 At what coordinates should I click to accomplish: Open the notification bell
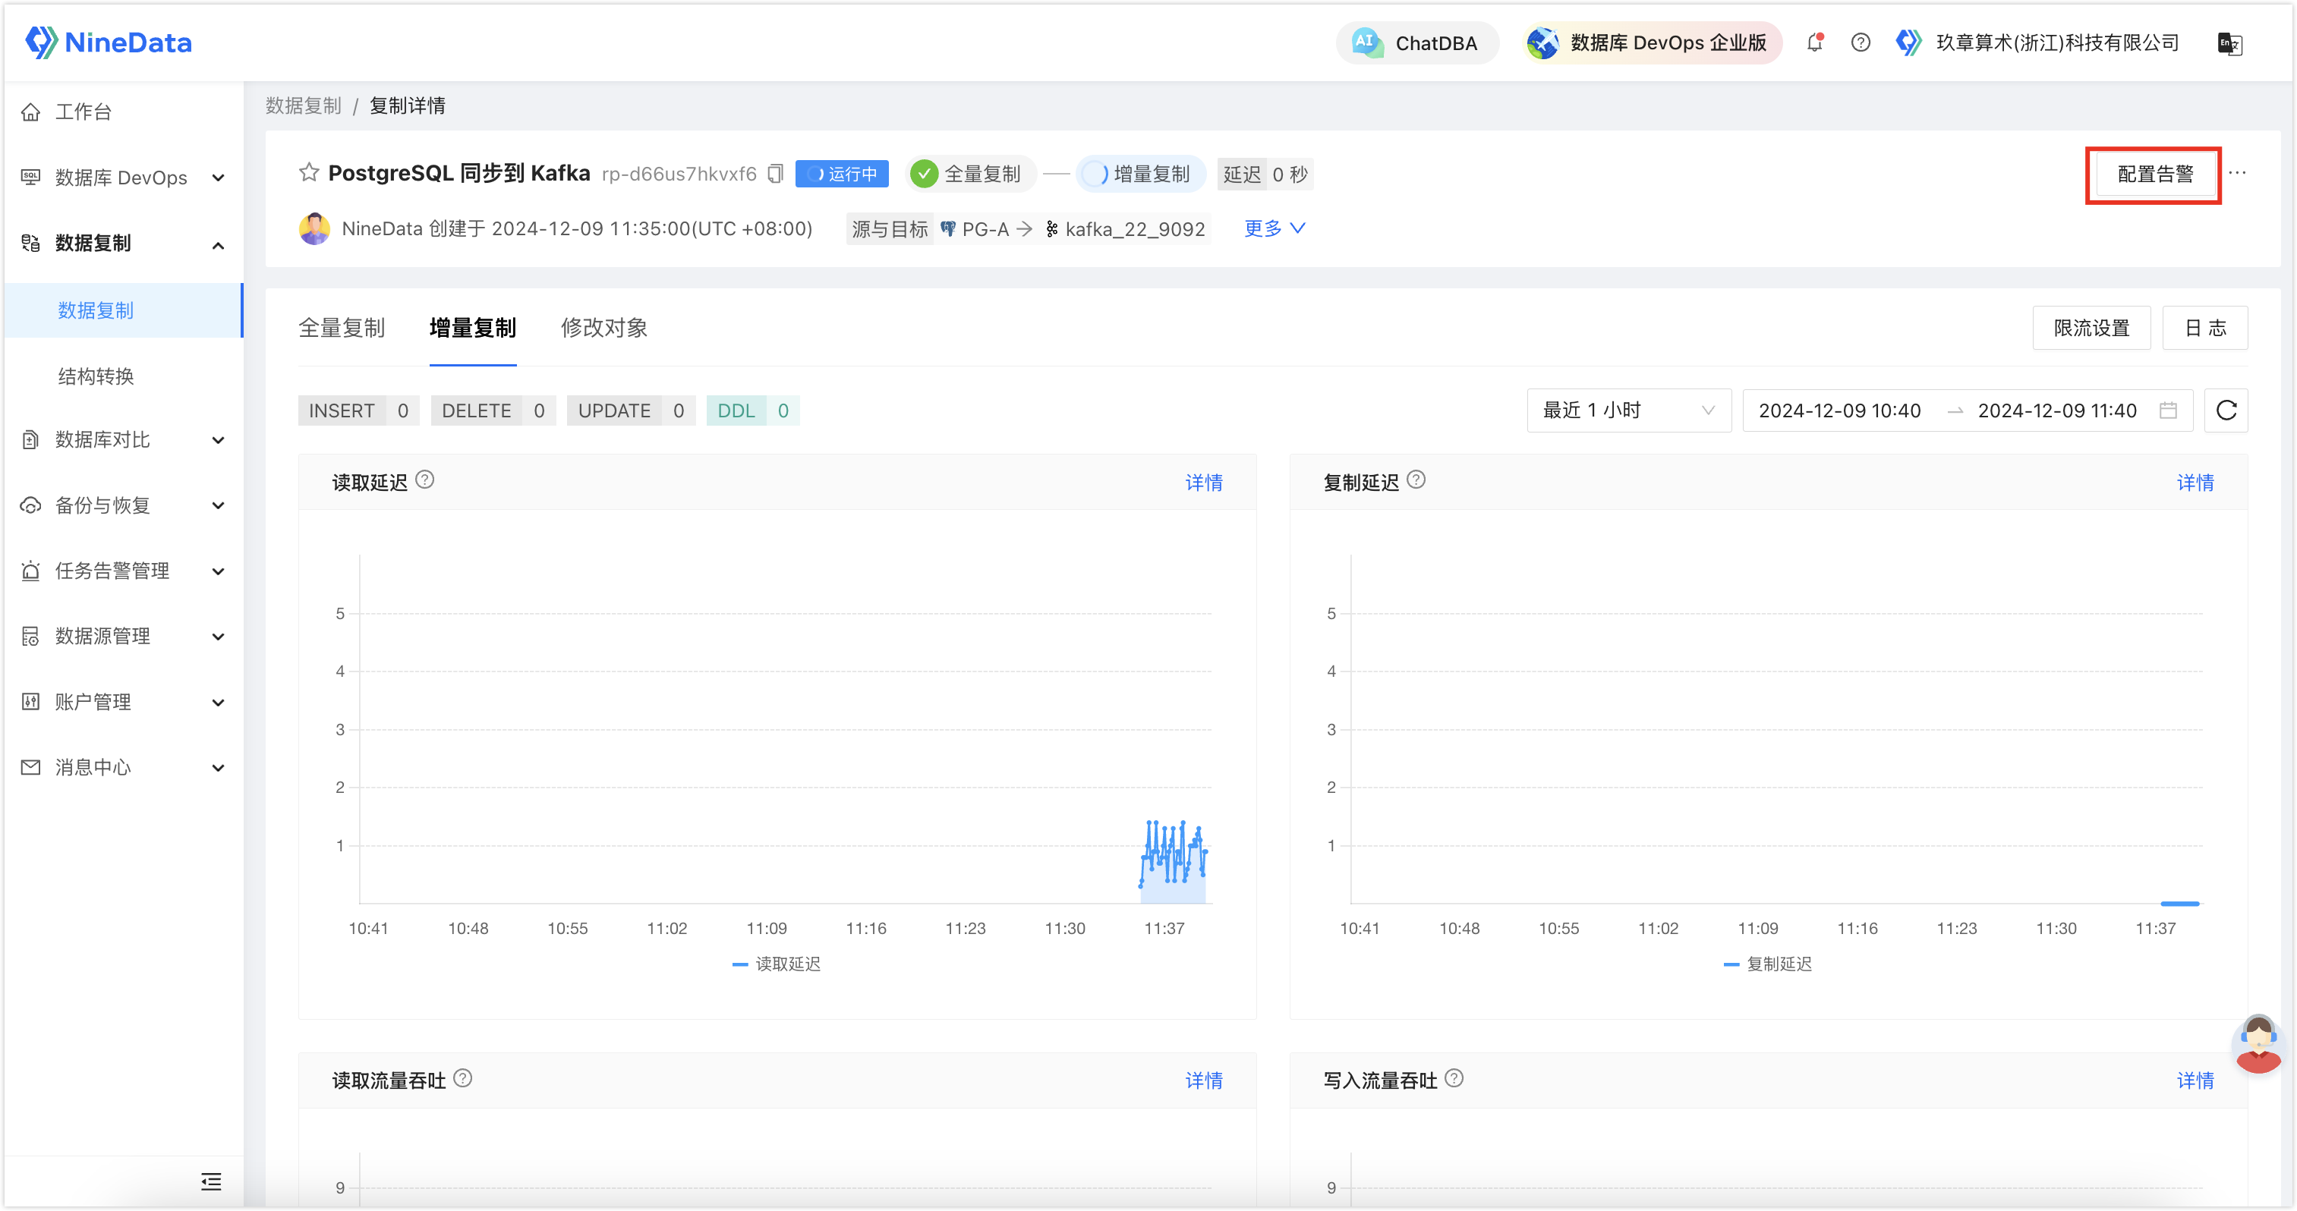click(x=1814, y=42)
